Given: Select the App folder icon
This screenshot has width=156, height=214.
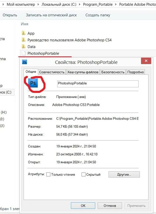Looking at the screenshot, I should pyautogui.click(x=24, y=33).
